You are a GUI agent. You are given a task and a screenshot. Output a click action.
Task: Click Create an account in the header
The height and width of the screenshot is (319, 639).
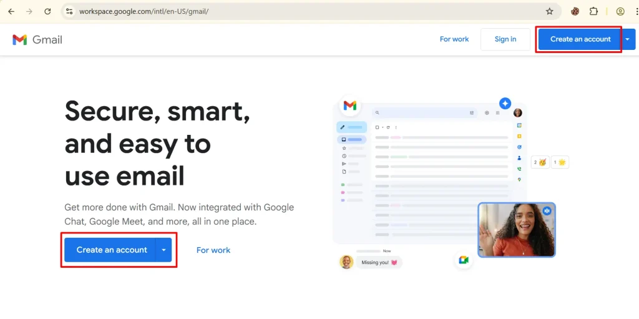click(x=579, y=39)
